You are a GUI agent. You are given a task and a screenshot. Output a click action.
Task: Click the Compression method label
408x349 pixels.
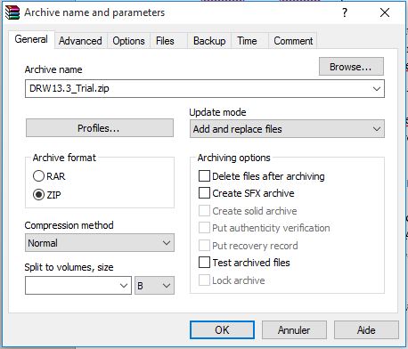tap(69, 225)
